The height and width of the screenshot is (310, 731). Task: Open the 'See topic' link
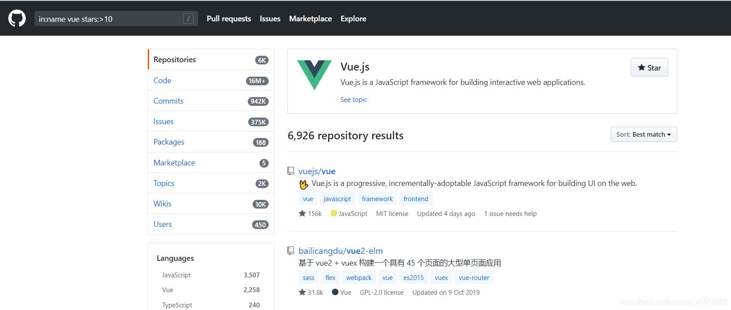[x=354, y=100]
